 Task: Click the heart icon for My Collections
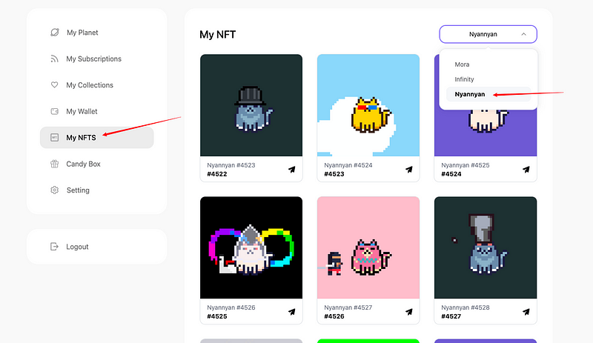pos(54,85)
